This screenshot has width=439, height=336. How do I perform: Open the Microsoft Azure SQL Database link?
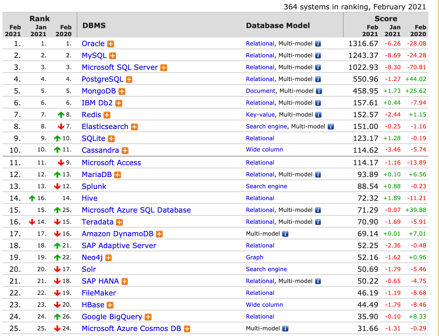136,210
